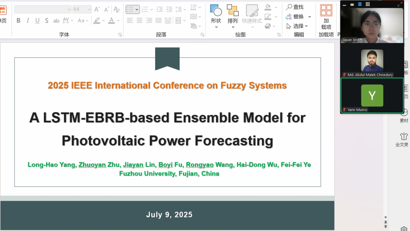410x231 pixels.
Task: Align text to the right
Action: [x=149, y=20]
